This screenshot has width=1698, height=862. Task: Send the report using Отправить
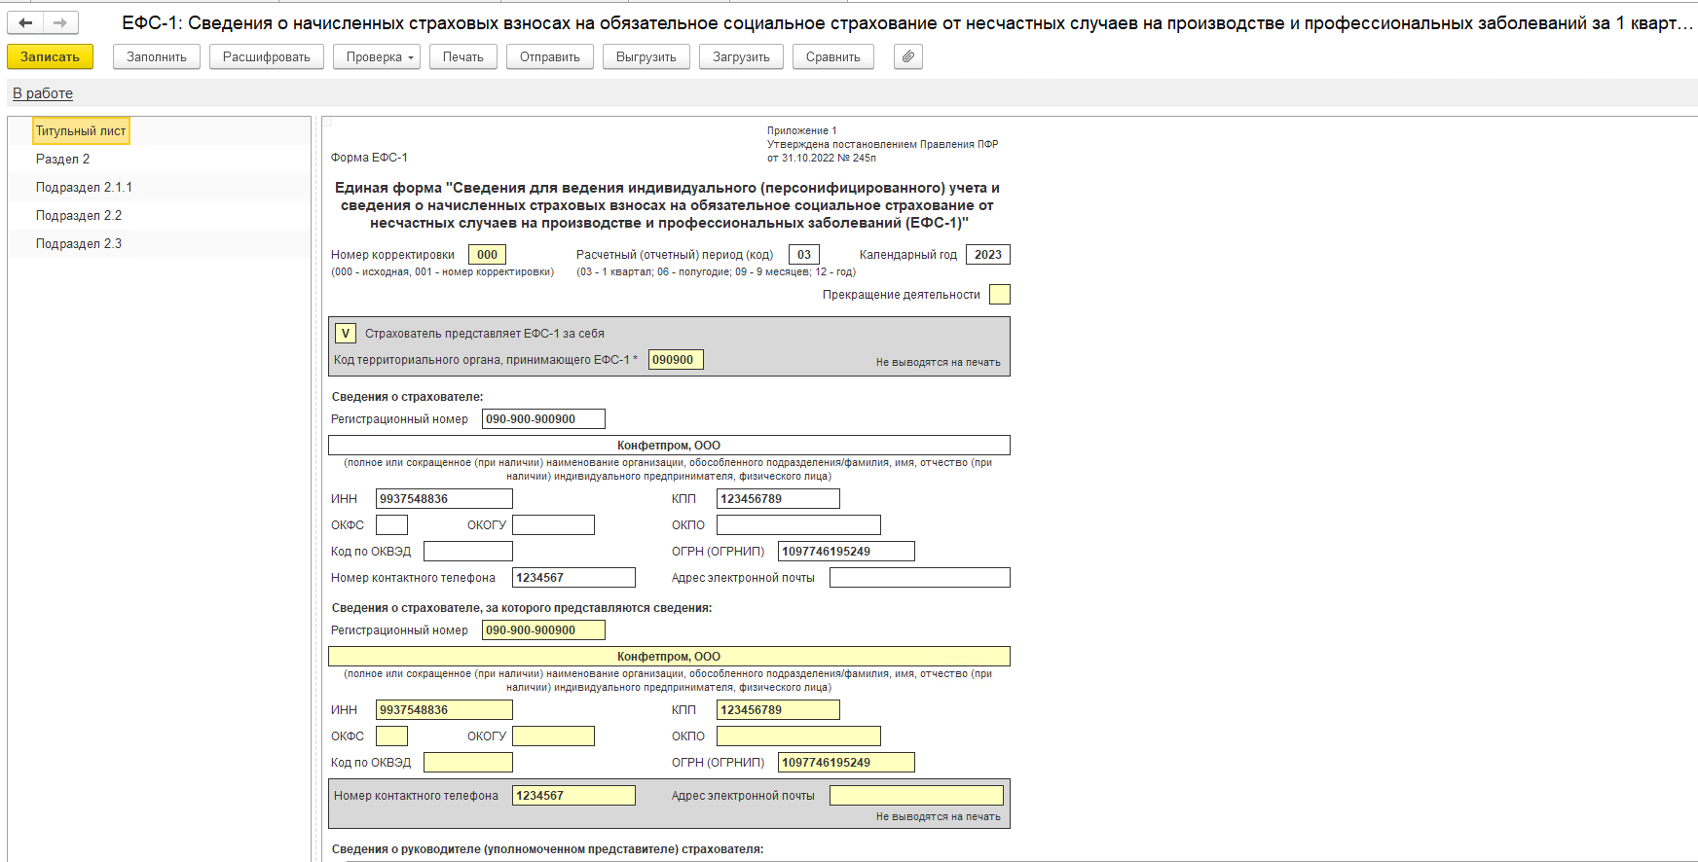point(549,57)
